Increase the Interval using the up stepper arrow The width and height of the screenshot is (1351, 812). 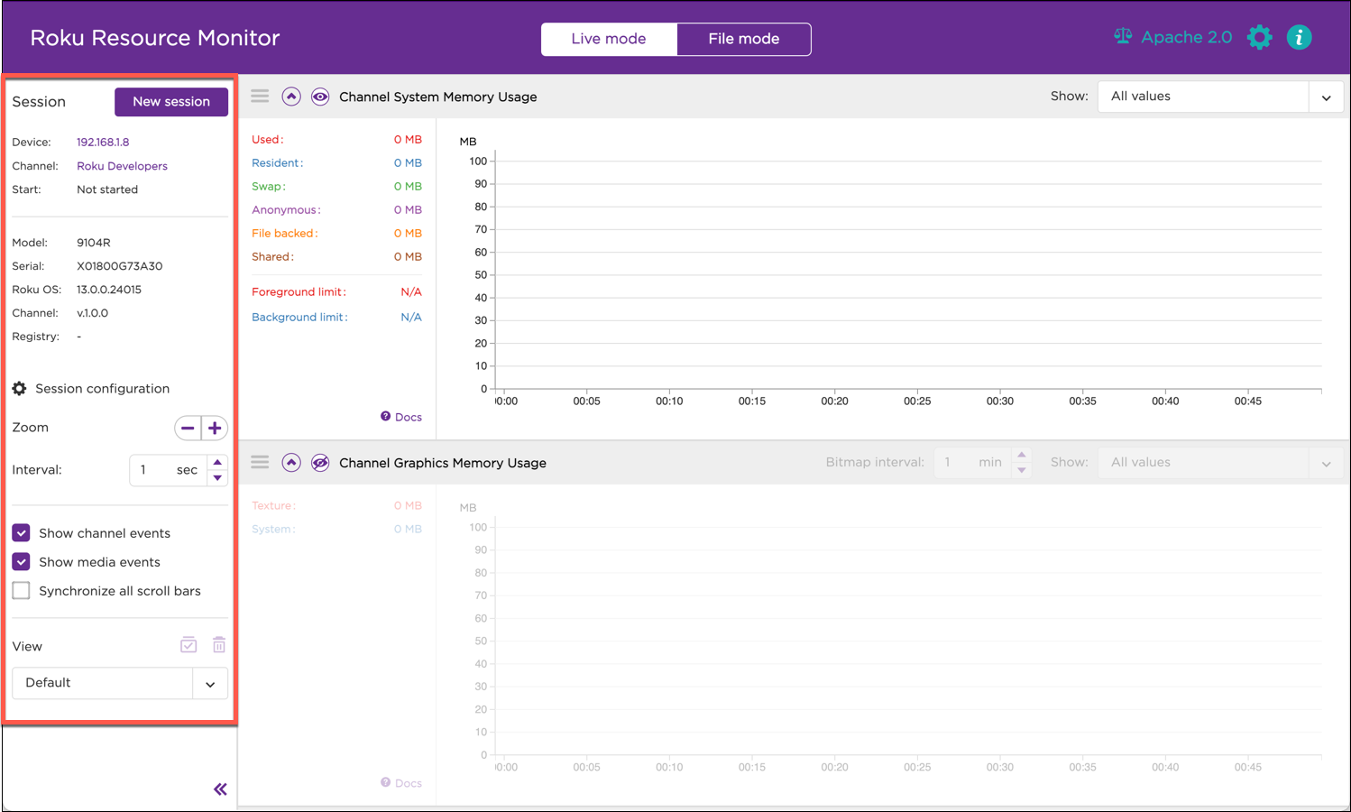pyautogui.click(x=217, y=462)
